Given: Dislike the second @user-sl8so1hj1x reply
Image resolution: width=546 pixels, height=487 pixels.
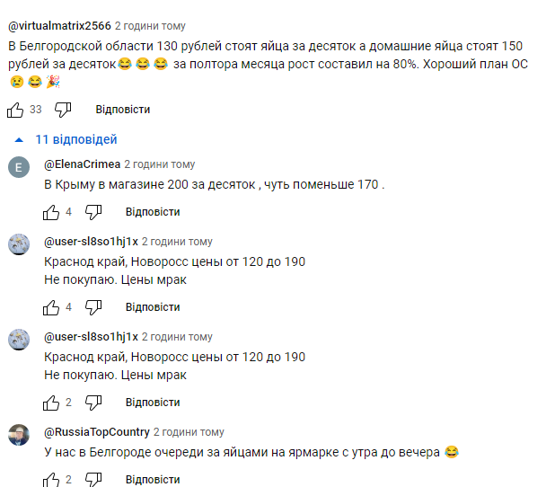Looking at the screenshot, I should tap(93, 403).
